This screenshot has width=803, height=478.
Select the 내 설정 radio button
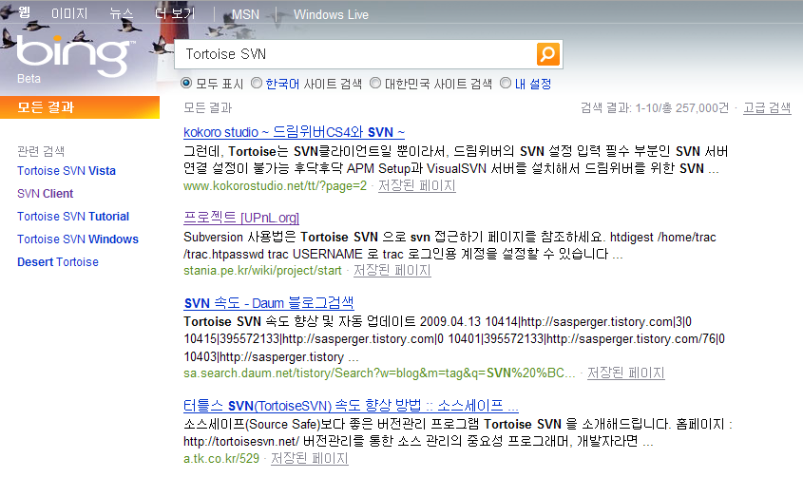[506, 83]
